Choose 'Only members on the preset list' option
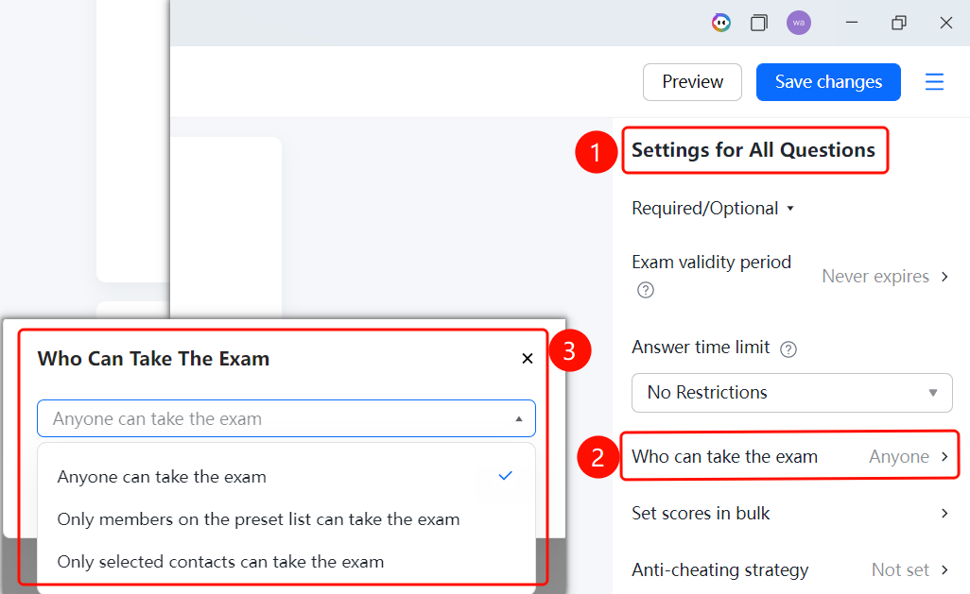The width and height of the screenshot is (970, 594). click(286, 519)
